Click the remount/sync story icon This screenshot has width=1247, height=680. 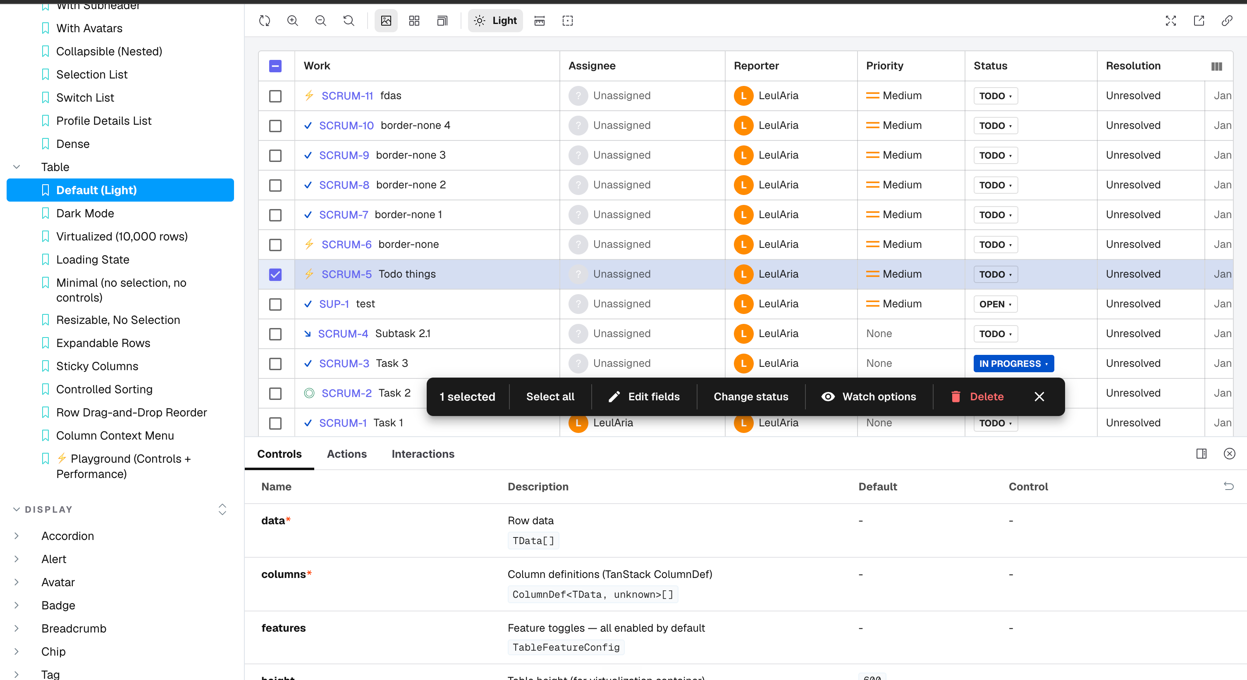click(x=264, y=21)
